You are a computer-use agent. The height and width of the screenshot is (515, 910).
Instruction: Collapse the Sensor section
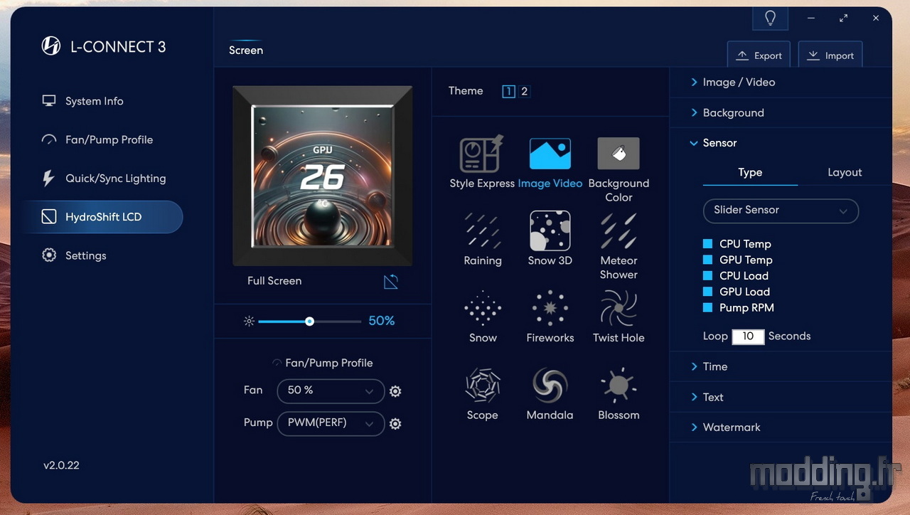(781, 143)
